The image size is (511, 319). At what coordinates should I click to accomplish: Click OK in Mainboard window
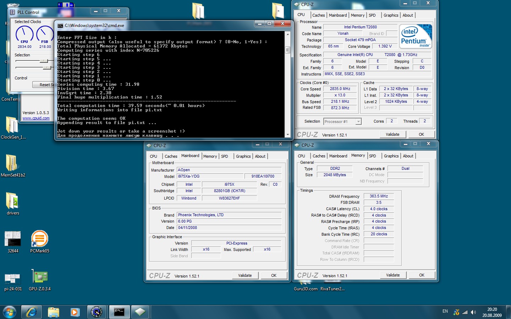click(x=274, y=275)
